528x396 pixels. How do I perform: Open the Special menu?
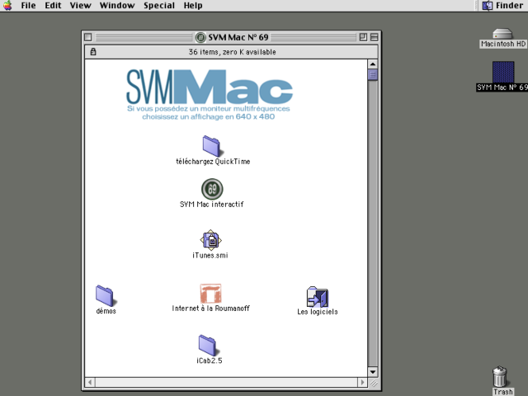click(x=159, y=6)
